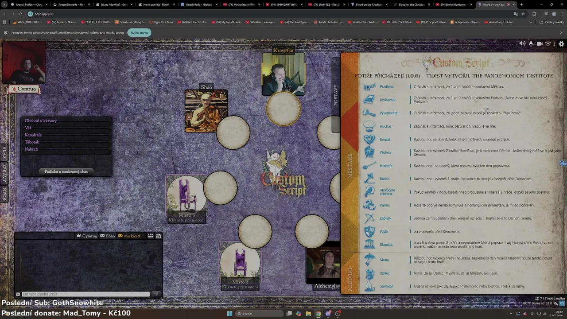Click AlchemyJay's player video
Image resolution: width=567 pixels, height=319 pixels.
(x=324, y=262)
